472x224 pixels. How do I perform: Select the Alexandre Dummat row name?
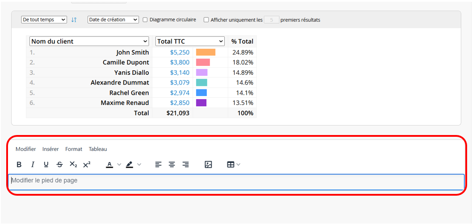[x=120, y=83]
